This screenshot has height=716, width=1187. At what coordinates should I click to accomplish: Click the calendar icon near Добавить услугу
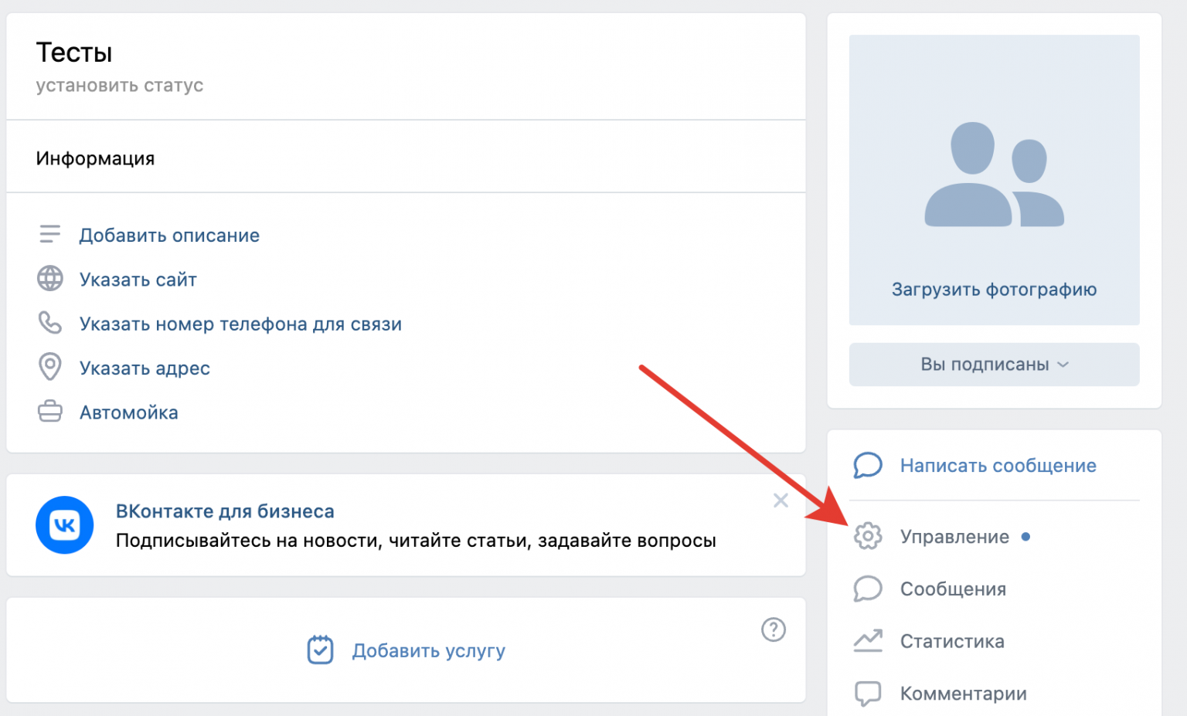click(320, 650)
